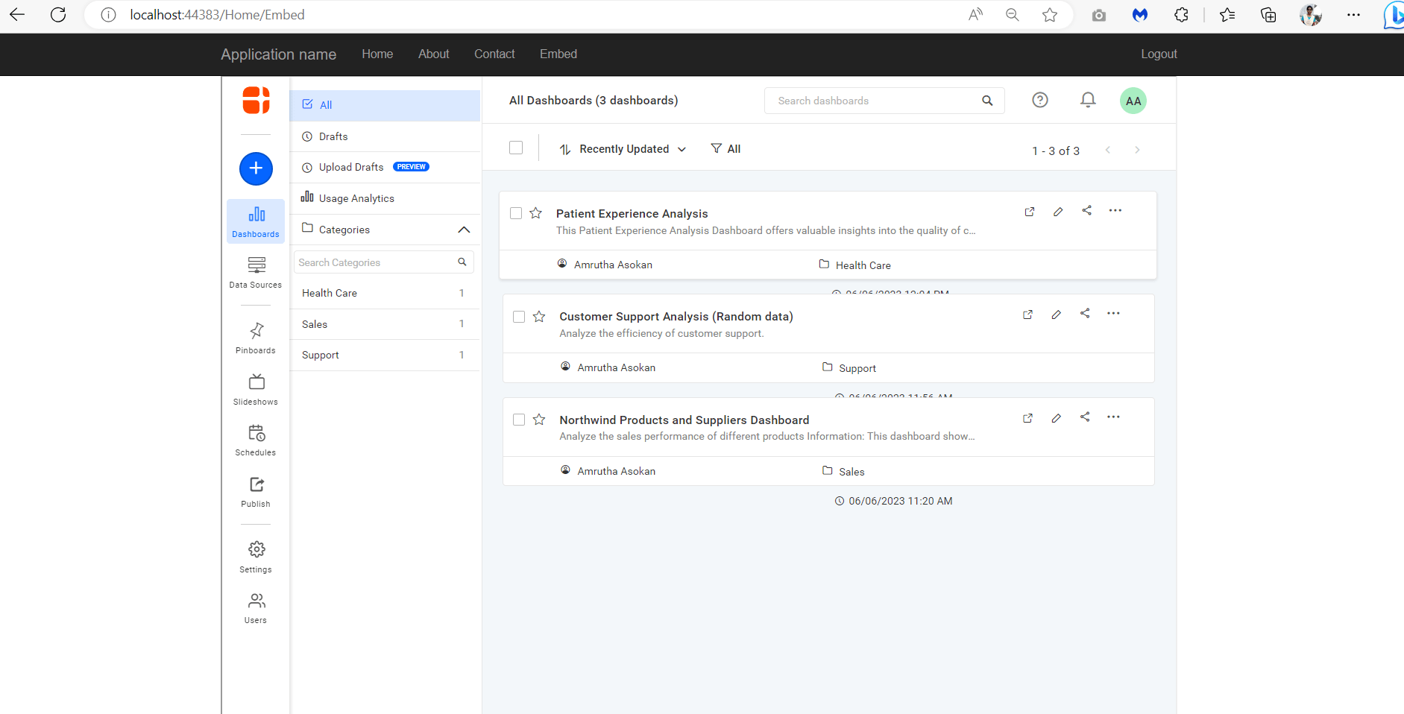Open more options for Patient Experience Analysis

click(1115, 211)
